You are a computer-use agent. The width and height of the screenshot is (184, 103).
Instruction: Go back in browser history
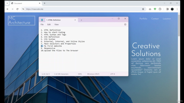tap(7, 9)
